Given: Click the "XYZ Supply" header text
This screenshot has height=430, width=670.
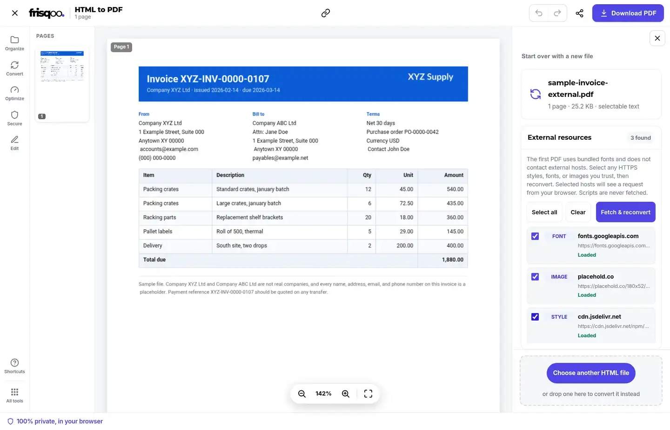Looking at the screenshot, I should click(x=430, y=77).
